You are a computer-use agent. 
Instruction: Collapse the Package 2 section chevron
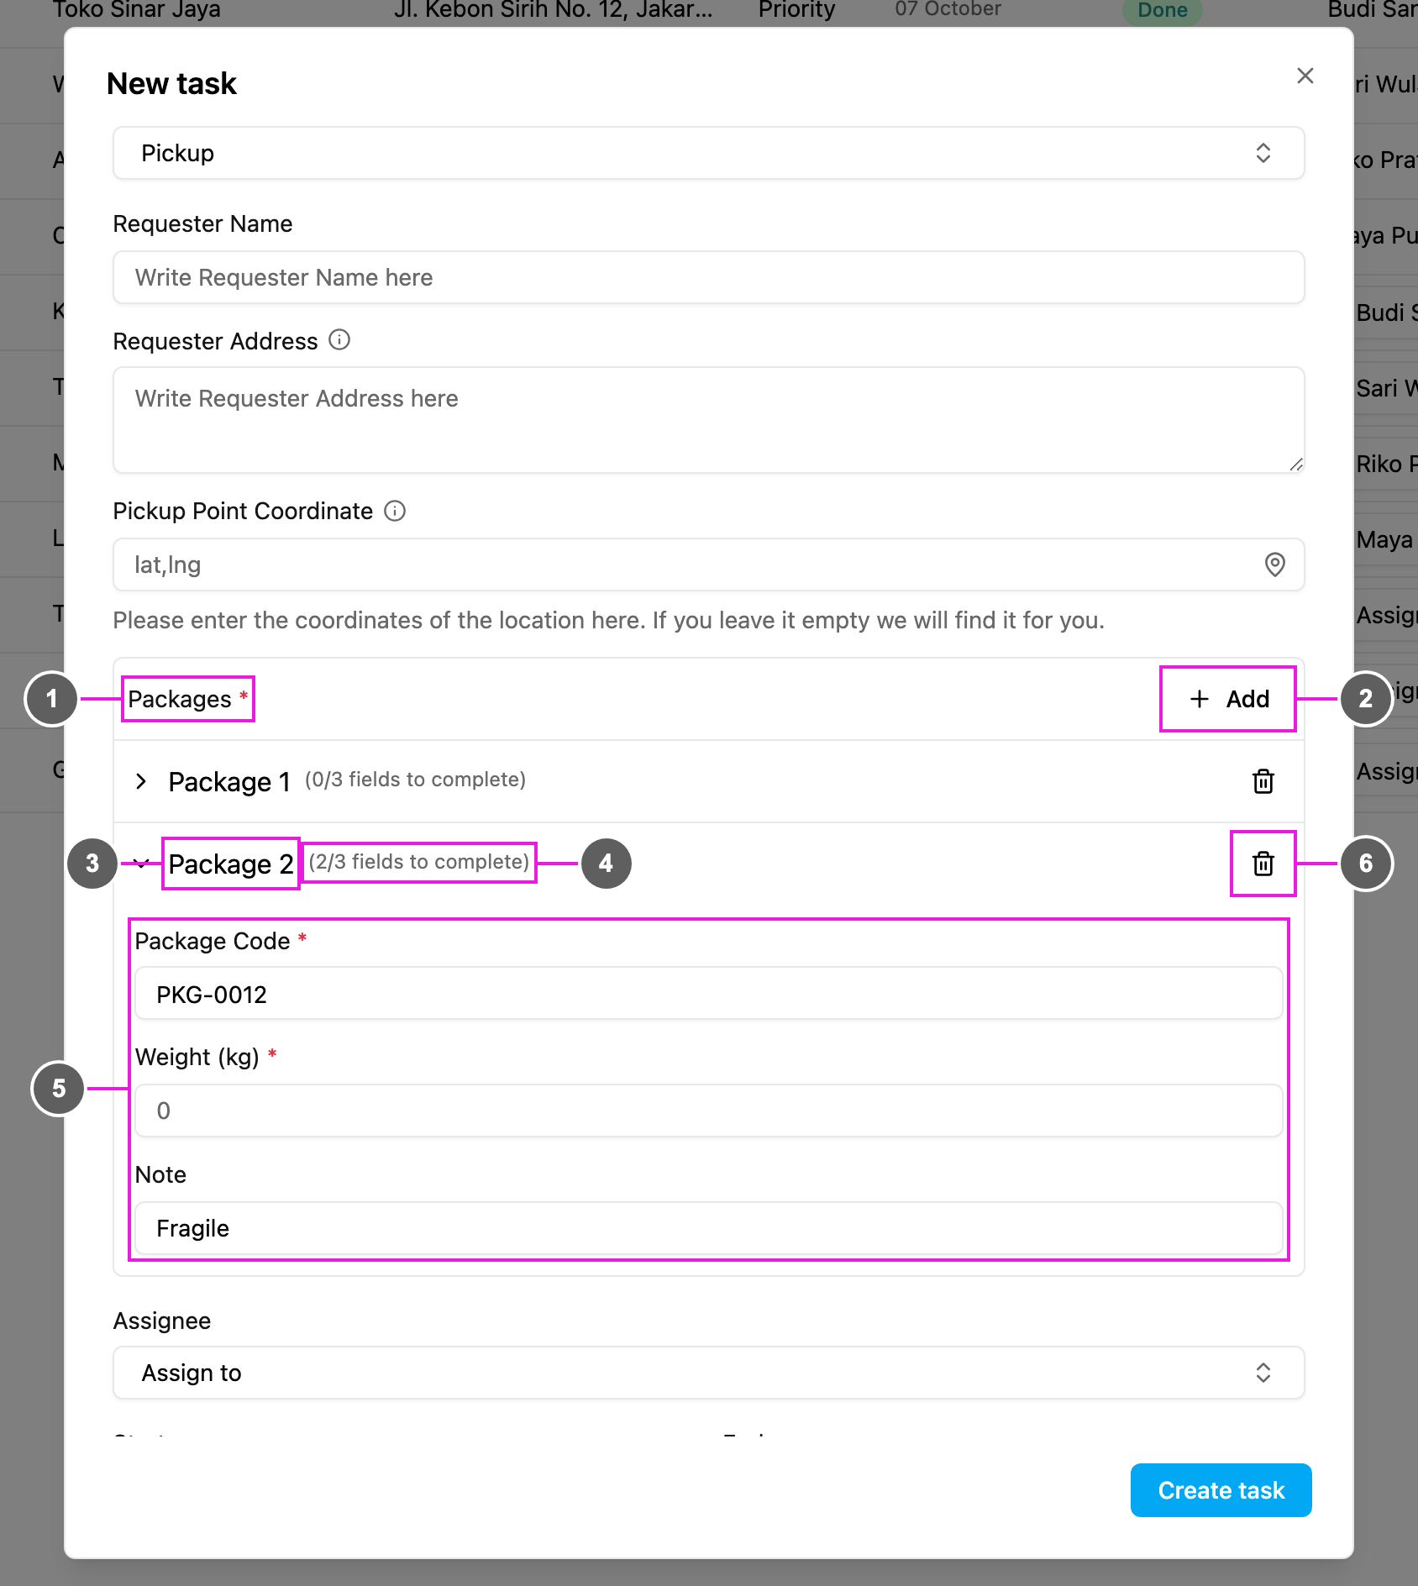pos(141,864)
